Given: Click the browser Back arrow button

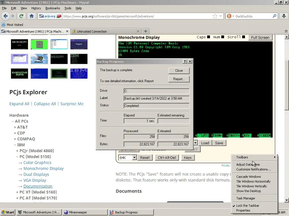Looking at the screenshot, I should pos(6,16).
